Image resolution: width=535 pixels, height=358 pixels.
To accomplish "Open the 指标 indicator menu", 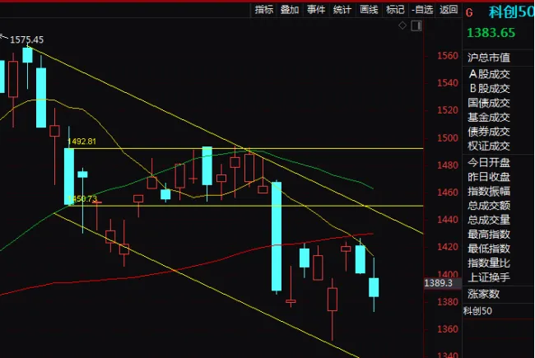I will coord(263,10).
